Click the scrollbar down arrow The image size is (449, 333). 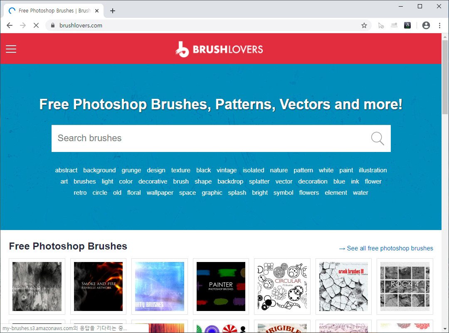click(445, 329)
